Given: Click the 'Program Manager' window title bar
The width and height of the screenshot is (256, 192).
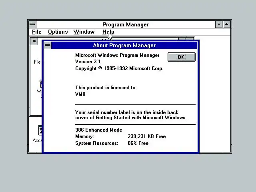Looking at the screenshot, I should [x=126, y=24].
